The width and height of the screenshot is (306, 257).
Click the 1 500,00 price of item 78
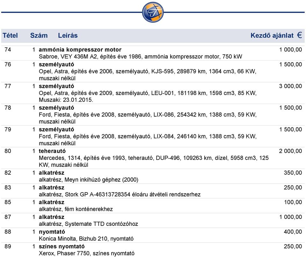click(x=291, y=108)
